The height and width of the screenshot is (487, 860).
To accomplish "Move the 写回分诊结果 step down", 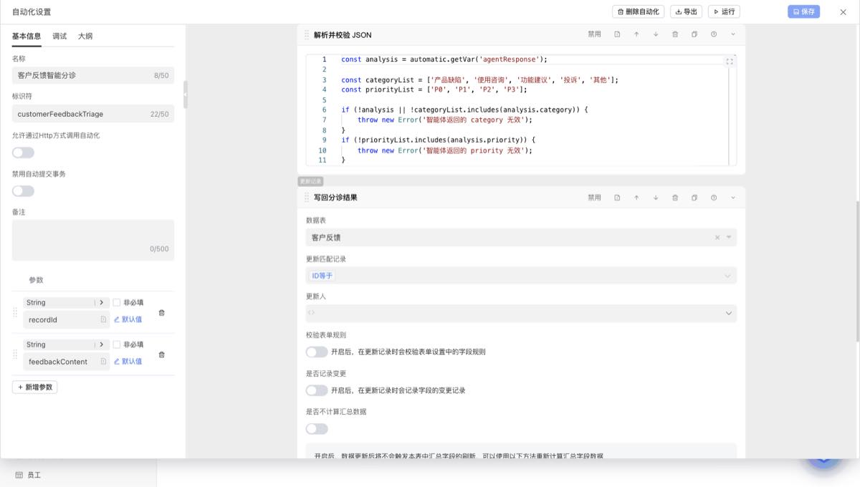I will click(656, 198).
